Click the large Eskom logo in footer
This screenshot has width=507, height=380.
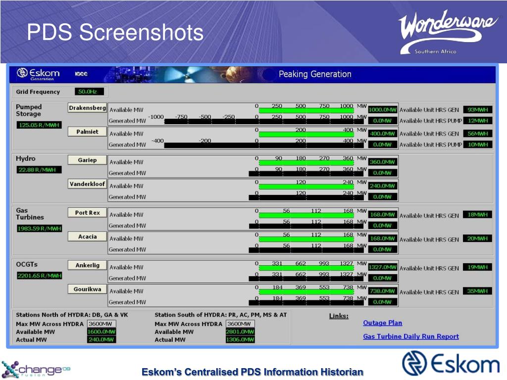click(x=451, y=364)
